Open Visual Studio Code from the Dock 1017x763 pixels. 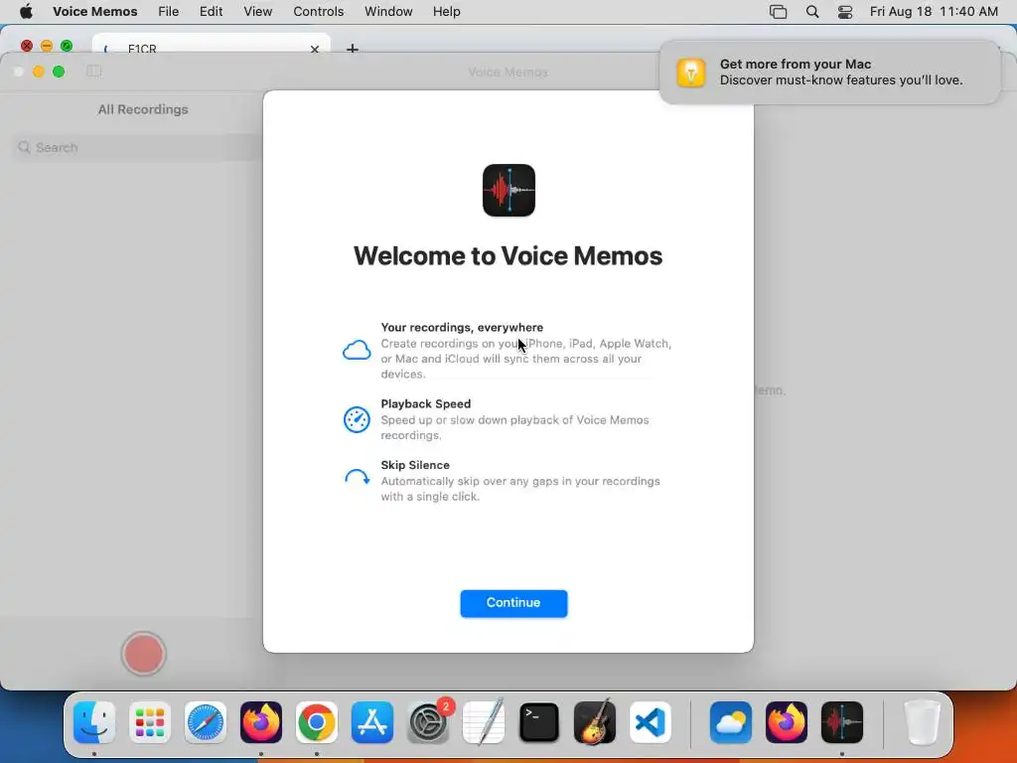pos(651,722)
